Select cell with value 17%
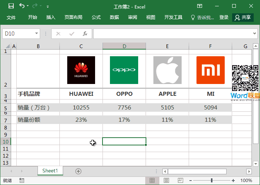260x185 pixels. coord(124,120)
